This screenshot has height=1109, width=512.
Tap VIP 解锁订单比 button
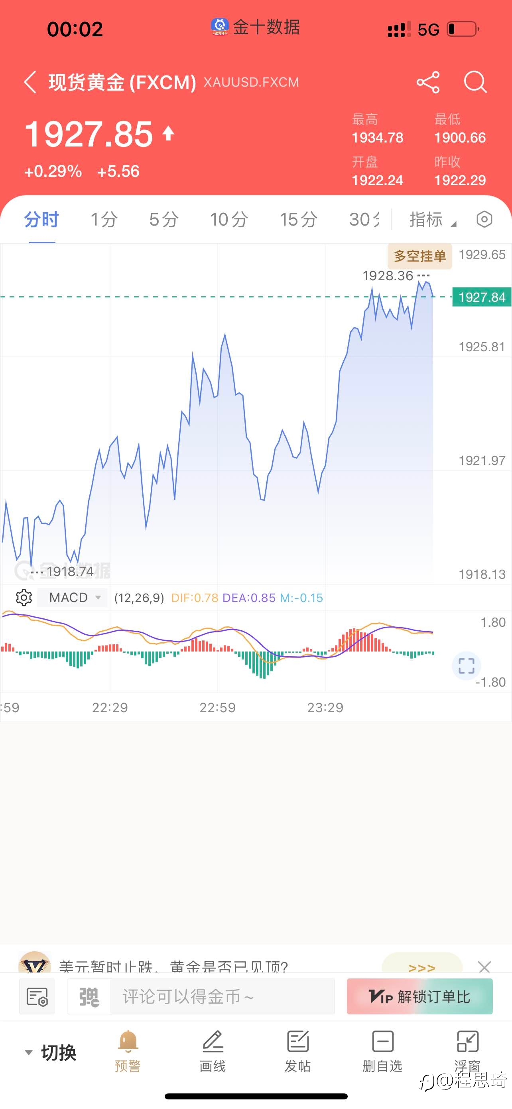(419, 997)
